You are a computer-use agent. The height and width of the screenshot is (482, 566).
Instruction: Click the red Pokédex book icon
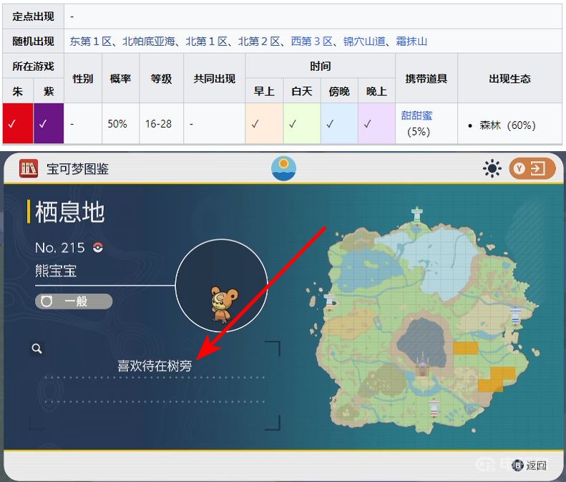click(29, 168)
